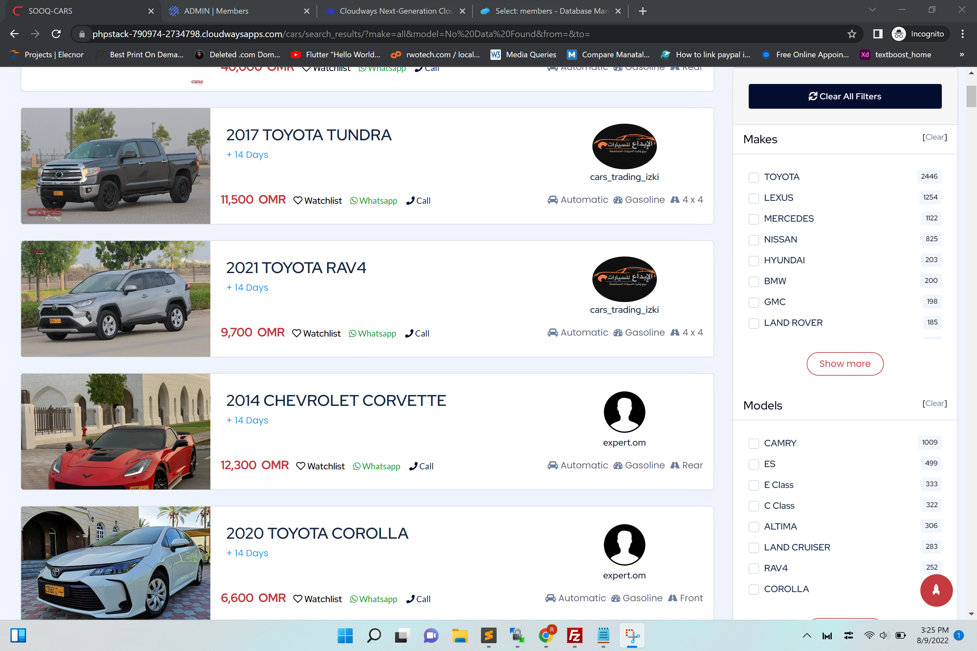The height and width of the screenshot is (651, 977).
Task: Add 2014 Chevrolet Corvette to Watchlist
Action: (321, 466)
